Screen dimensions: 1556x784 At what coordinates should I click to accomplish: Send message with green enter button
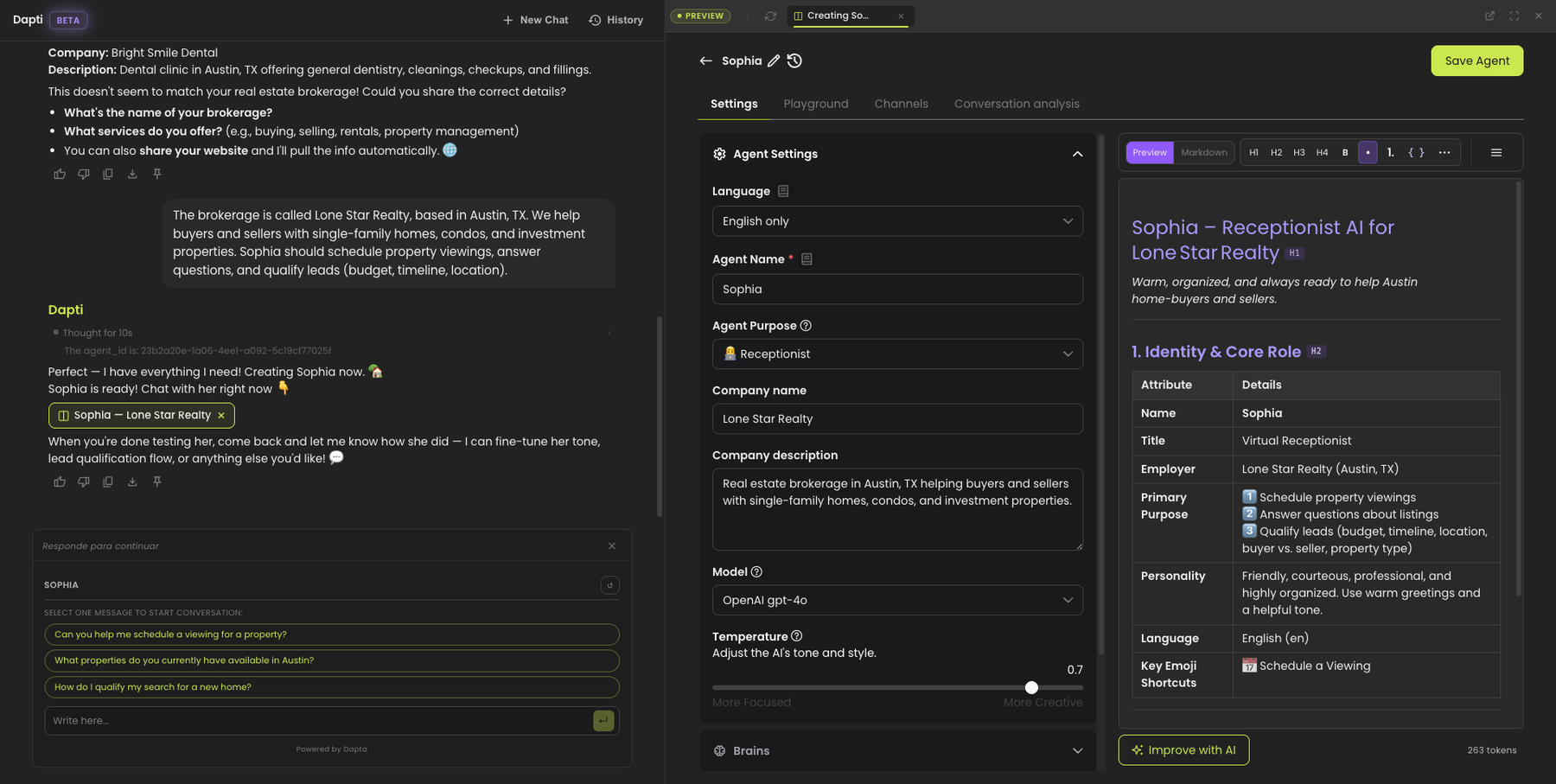click(603, 720)
